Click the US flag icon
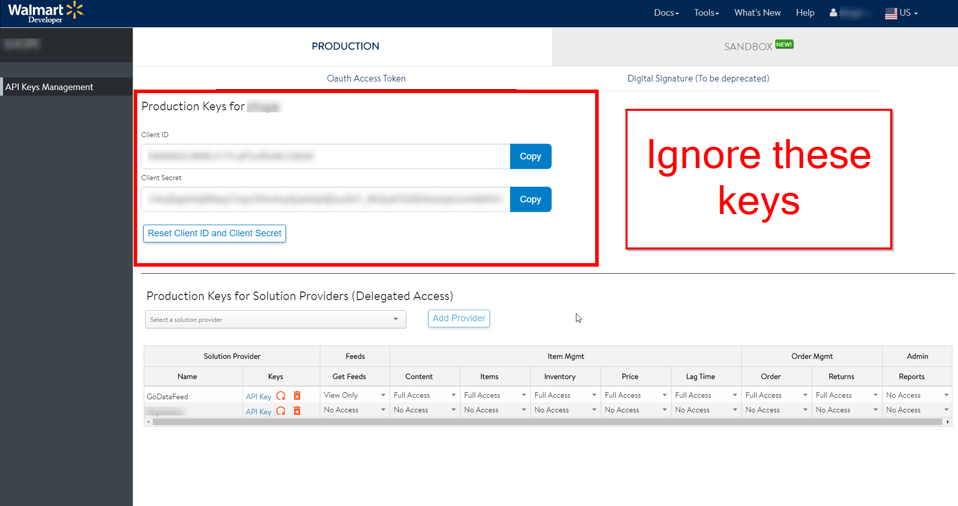The image size is (958, 506). coord(891,13)
